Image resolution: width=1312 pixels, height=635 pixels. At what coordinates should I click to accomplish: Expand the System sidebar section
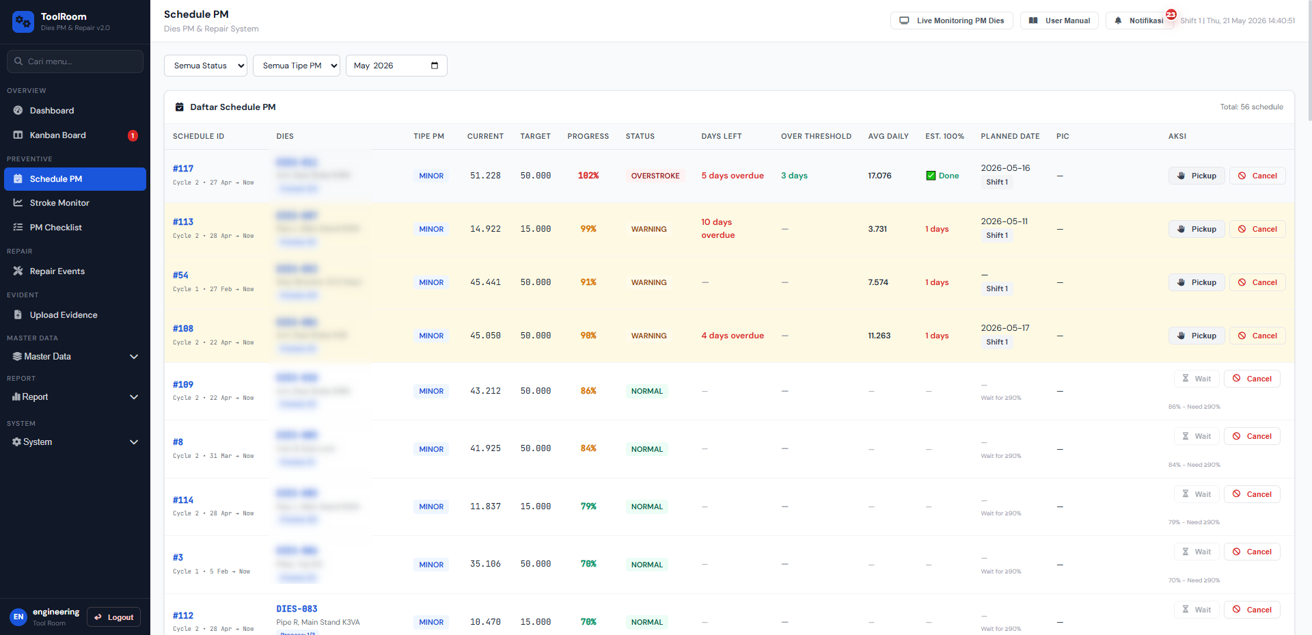tap(75, 442)
